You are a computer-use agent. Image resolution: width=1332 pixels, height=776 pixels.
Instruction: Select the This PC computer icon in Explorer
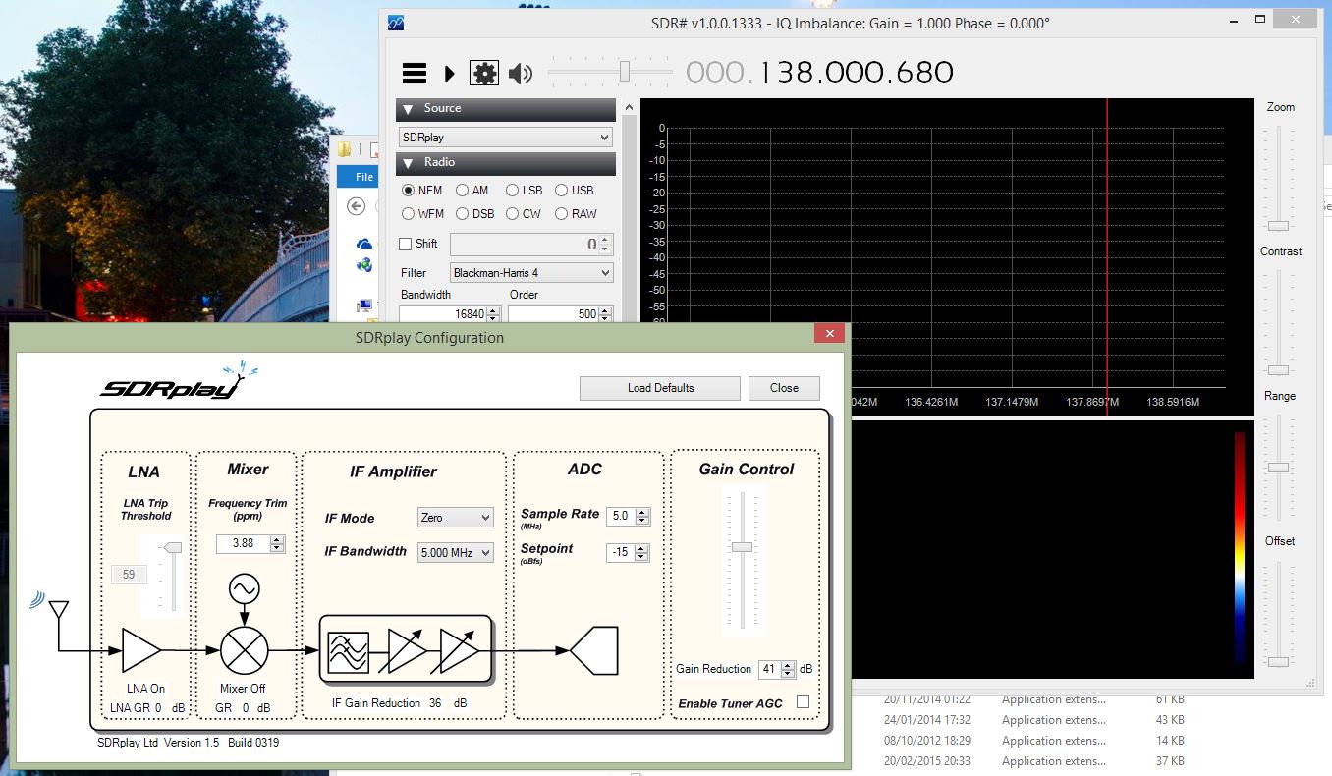pyautogui.click(x=365, y=305)
